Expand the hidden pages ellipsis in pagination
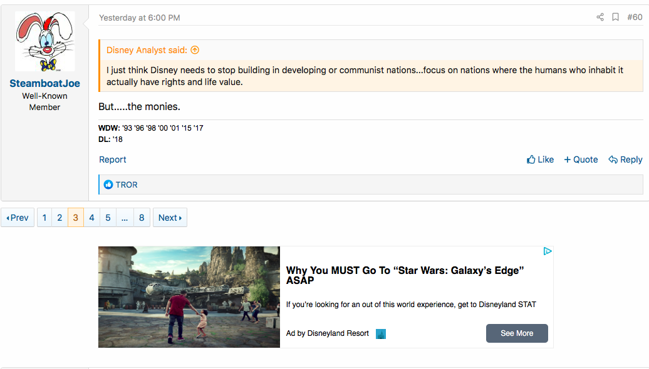The image size is (649, 369). pos(125,218)
